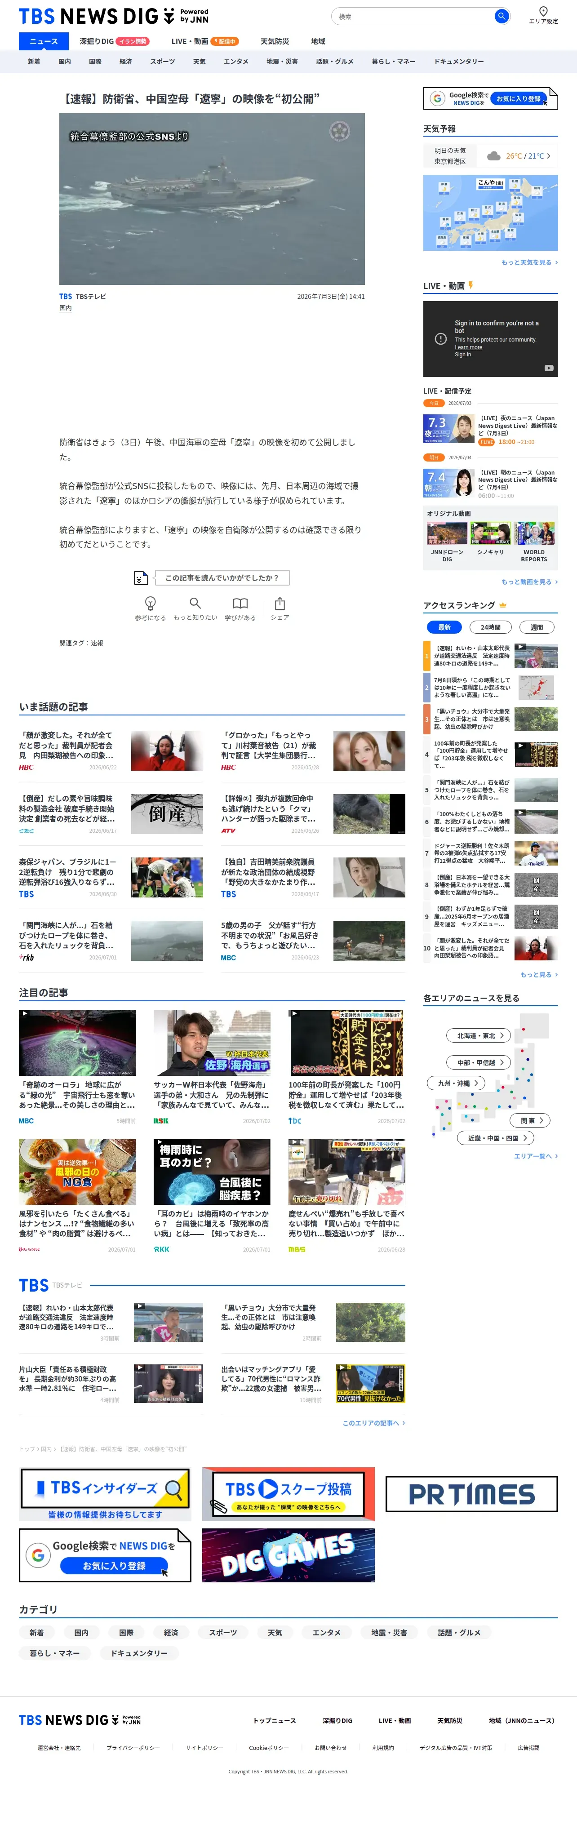
Task: Click the 国内 tag under the article video
Action: [x=66, y=308]
